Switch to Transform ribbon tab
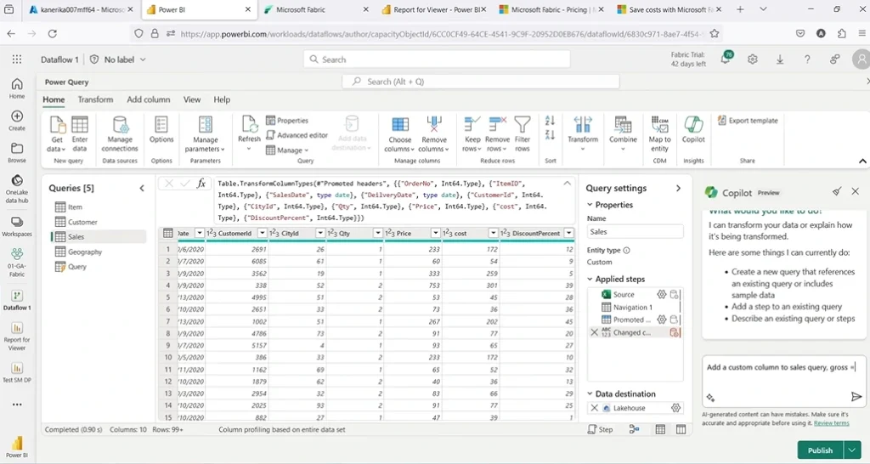The height and width of the screenshot is (464, 870). click(95, 99)
